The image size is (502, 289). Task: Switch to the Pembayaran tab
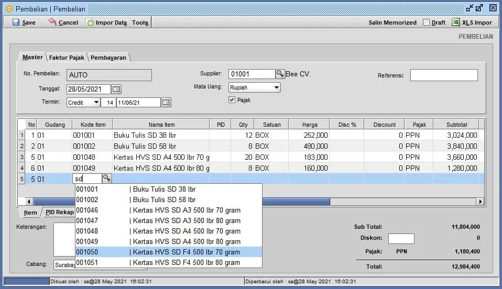click(x=108, y=58)
